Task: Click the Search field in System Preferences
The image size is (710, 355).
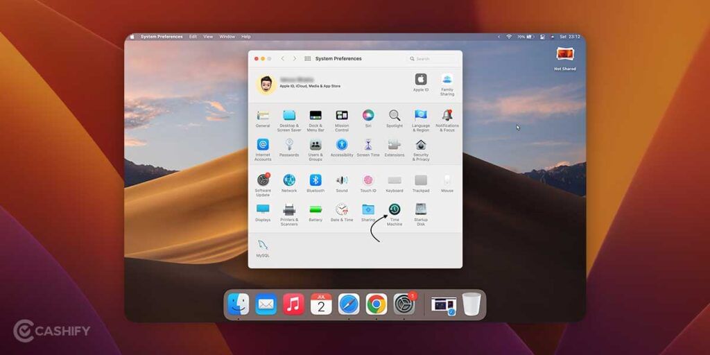Action: (x=433, y=58)
